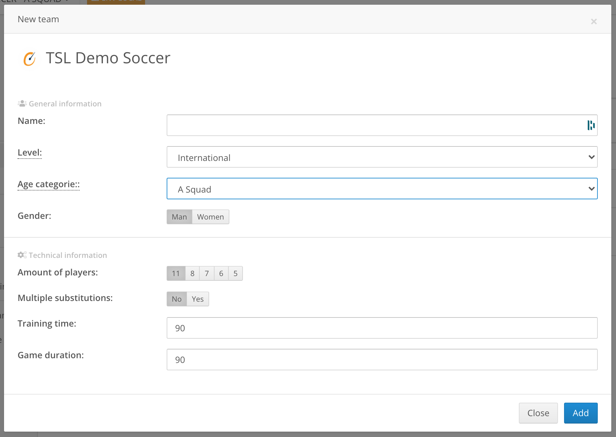Click the Close button
The height and width of the screenshot is (437, 616).
[x=538, y=413]
